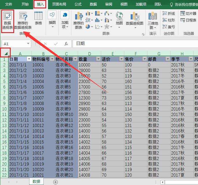
Task: Open the Maps (地图) chart menu
Action: pyautogui.click(x=119, y=20)
